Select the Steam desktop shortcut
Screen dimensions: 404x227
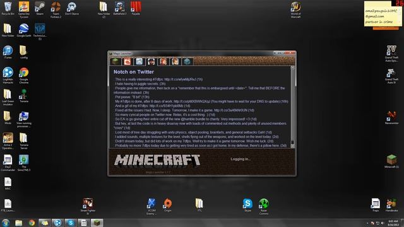pyautogui.click(x=40, y=8)
